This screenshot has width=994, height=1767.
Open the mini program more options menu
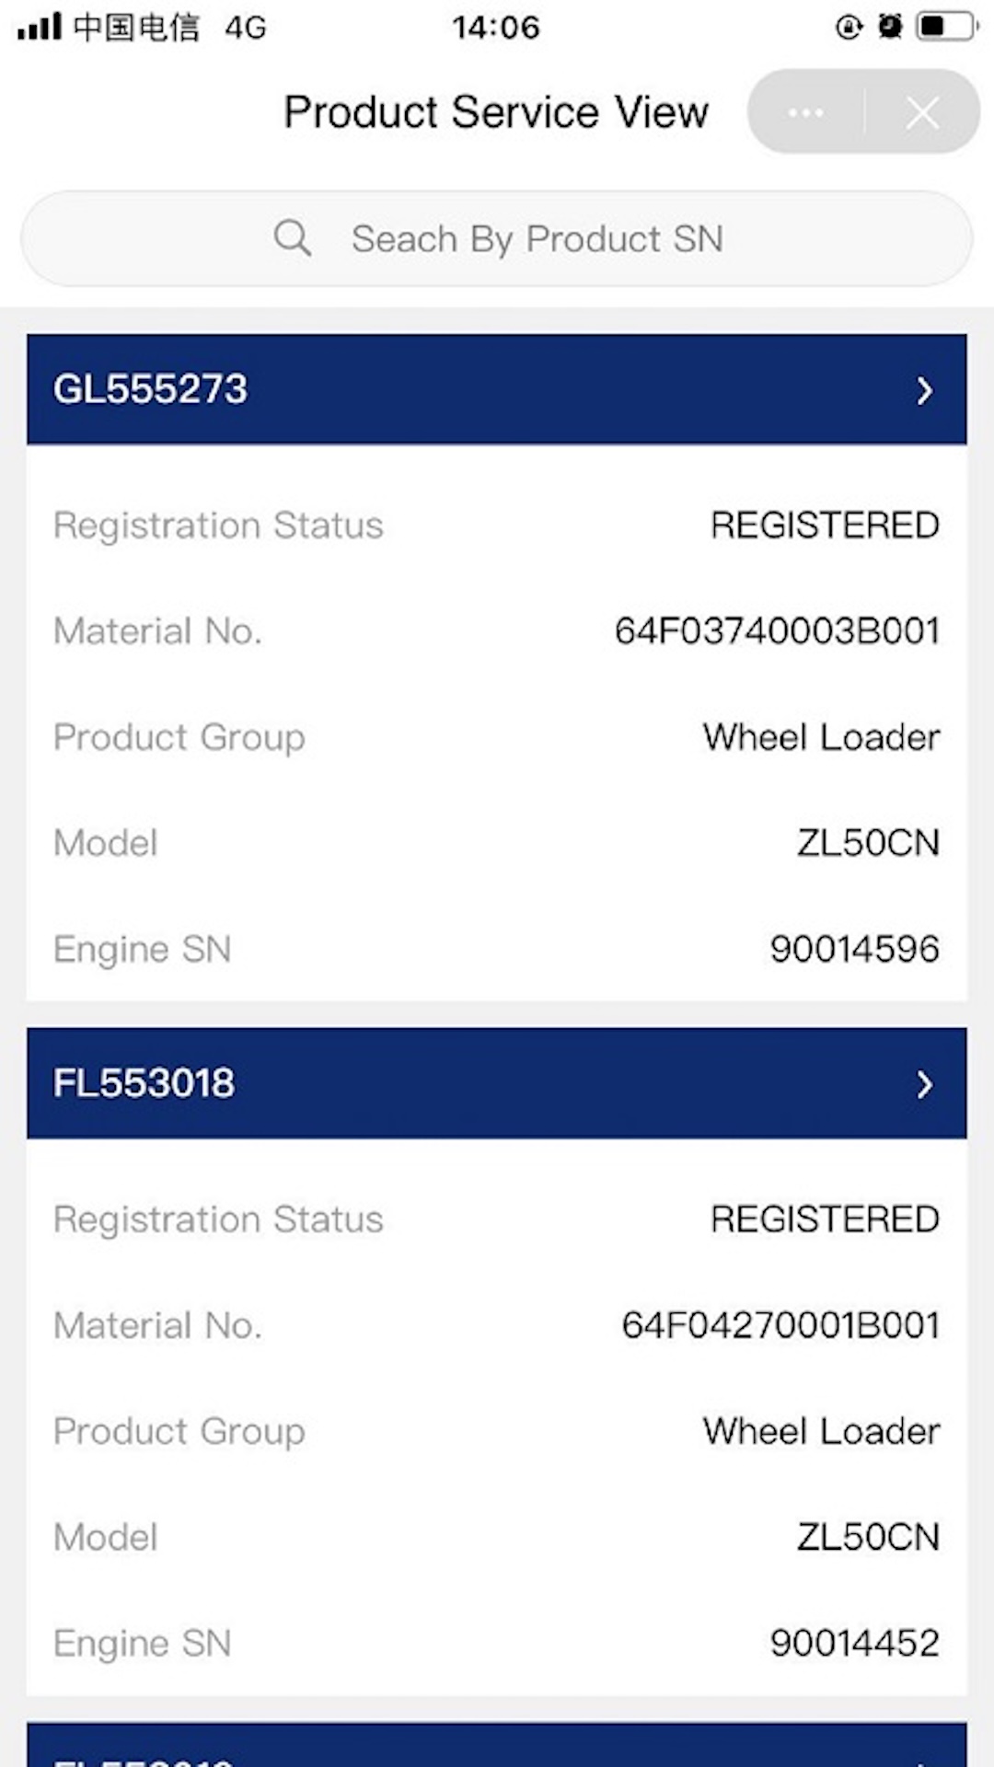pos(805,113)
